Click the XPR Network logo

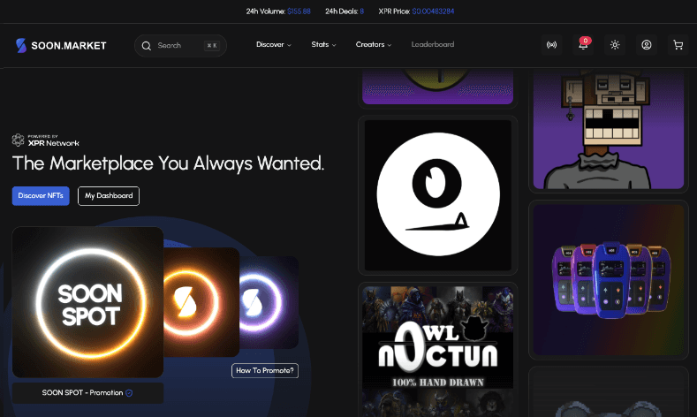[45, 140]
